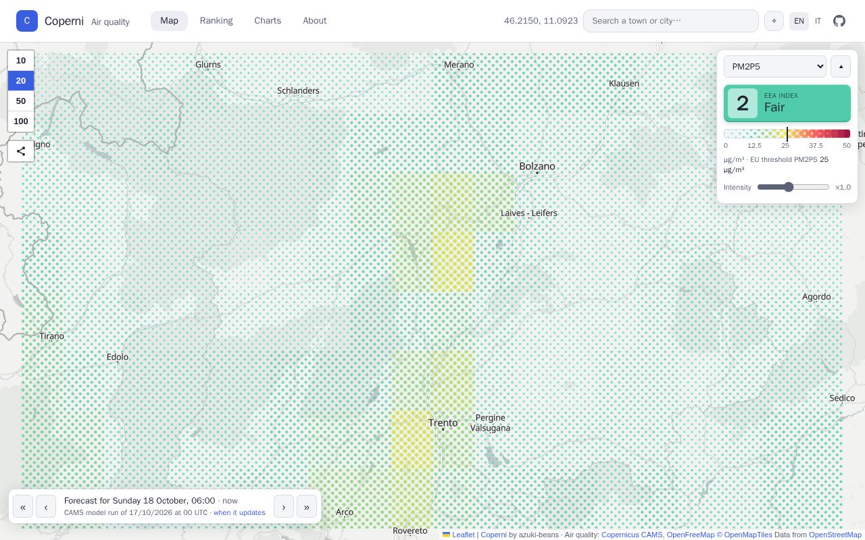Open the GitHub repository icon

(839, 21)
